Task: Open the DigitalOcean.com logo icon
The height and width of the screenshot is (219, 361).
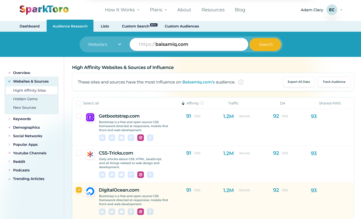Action: pyautogui.click(x=90, y=191)
